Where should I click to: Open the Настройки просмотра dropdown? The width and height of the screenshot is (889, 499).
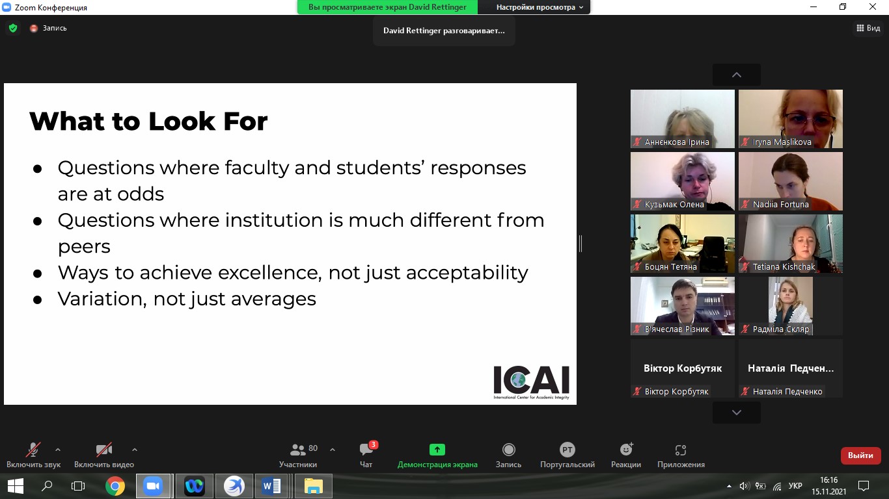tap(539, 7)
